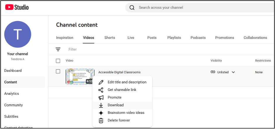
Task: Open the Playlists tab
Action: click(x=174, y=38)
